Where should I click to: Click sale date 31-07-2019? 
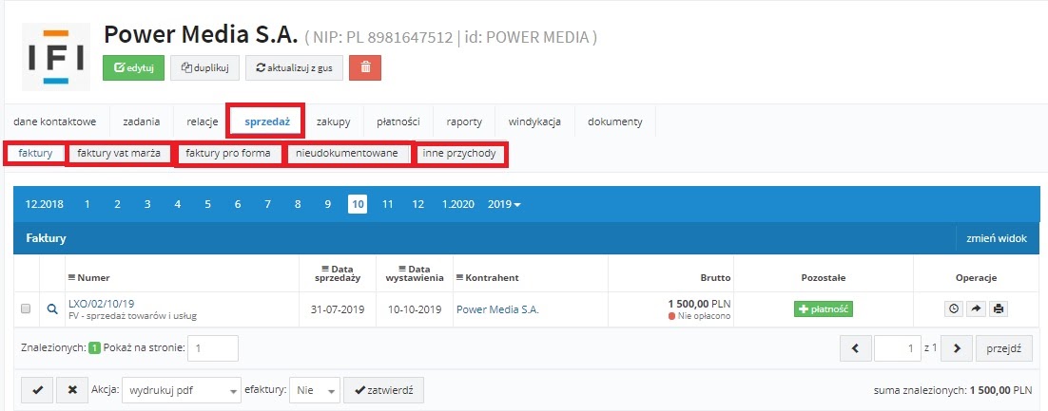tap(338, 308)
